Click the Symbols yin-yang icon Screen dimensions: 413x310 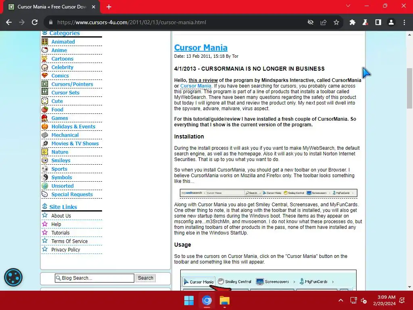pyautogui.click(x=45, y=177)
